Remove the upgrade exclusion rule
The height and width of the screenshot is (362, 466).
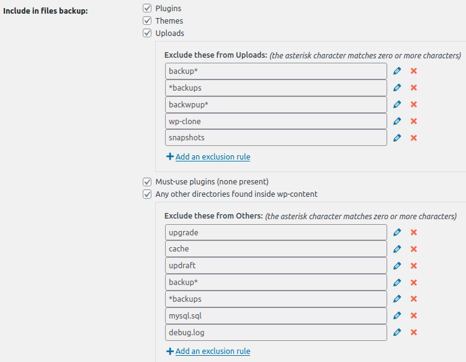[x=414, y=232]
